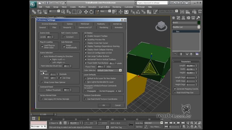Open the Modify command panel tab
The height and width of the screenshot is (130, 232).
pyautogui.click(x=178, y=18)
